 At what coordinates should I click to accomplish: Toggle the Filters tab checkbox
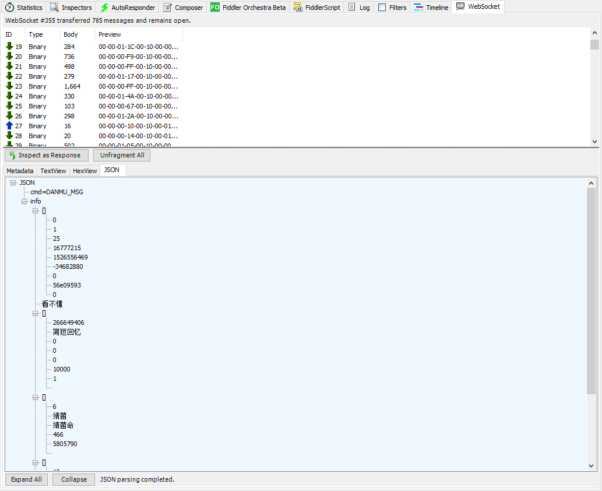tap(382, 8)
